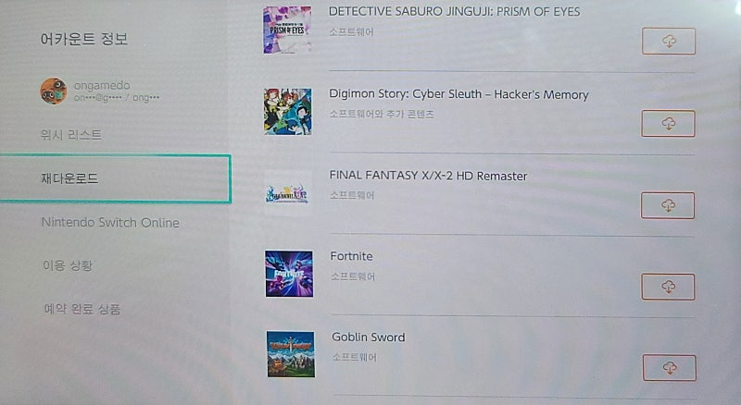The image size is (741, 405).
Task: Download Digimon Story Hacker's Memory cloud icon
Action: pos(668,124)
